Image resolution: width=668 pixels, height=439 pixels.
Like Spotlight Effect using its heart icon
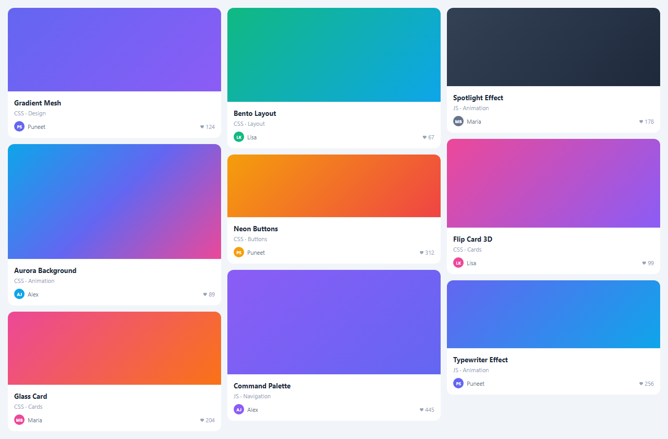tap(641, 122)
